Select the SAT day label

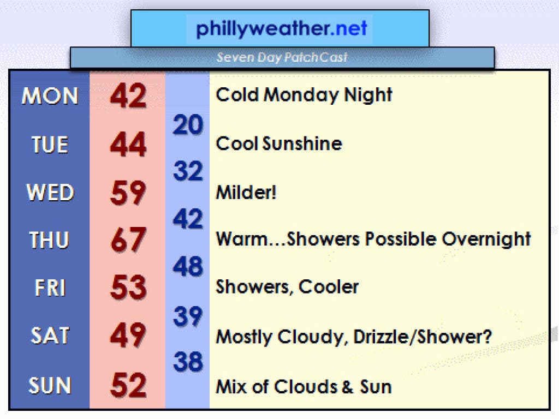[x=50, y=336]
